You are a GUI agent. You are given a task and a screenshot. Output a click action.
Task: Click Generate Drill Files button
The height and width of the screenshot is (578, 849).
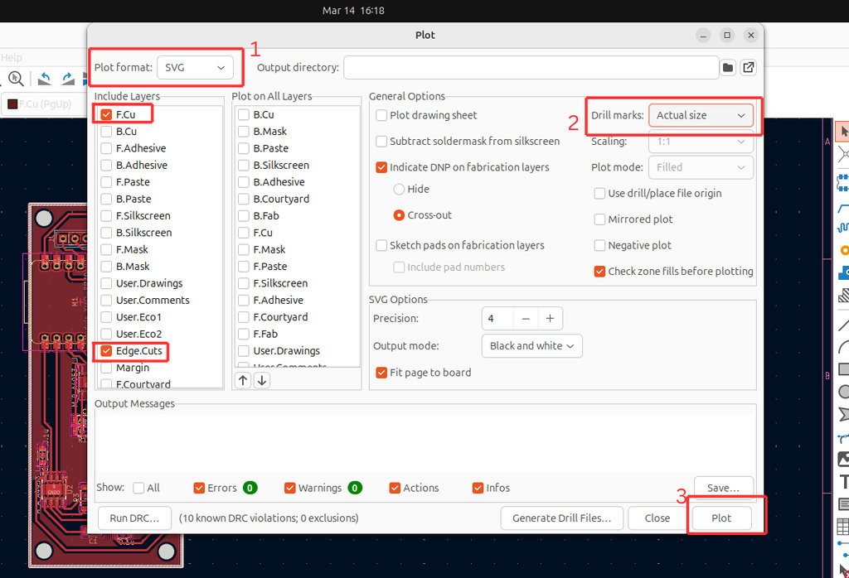(561, 518)
